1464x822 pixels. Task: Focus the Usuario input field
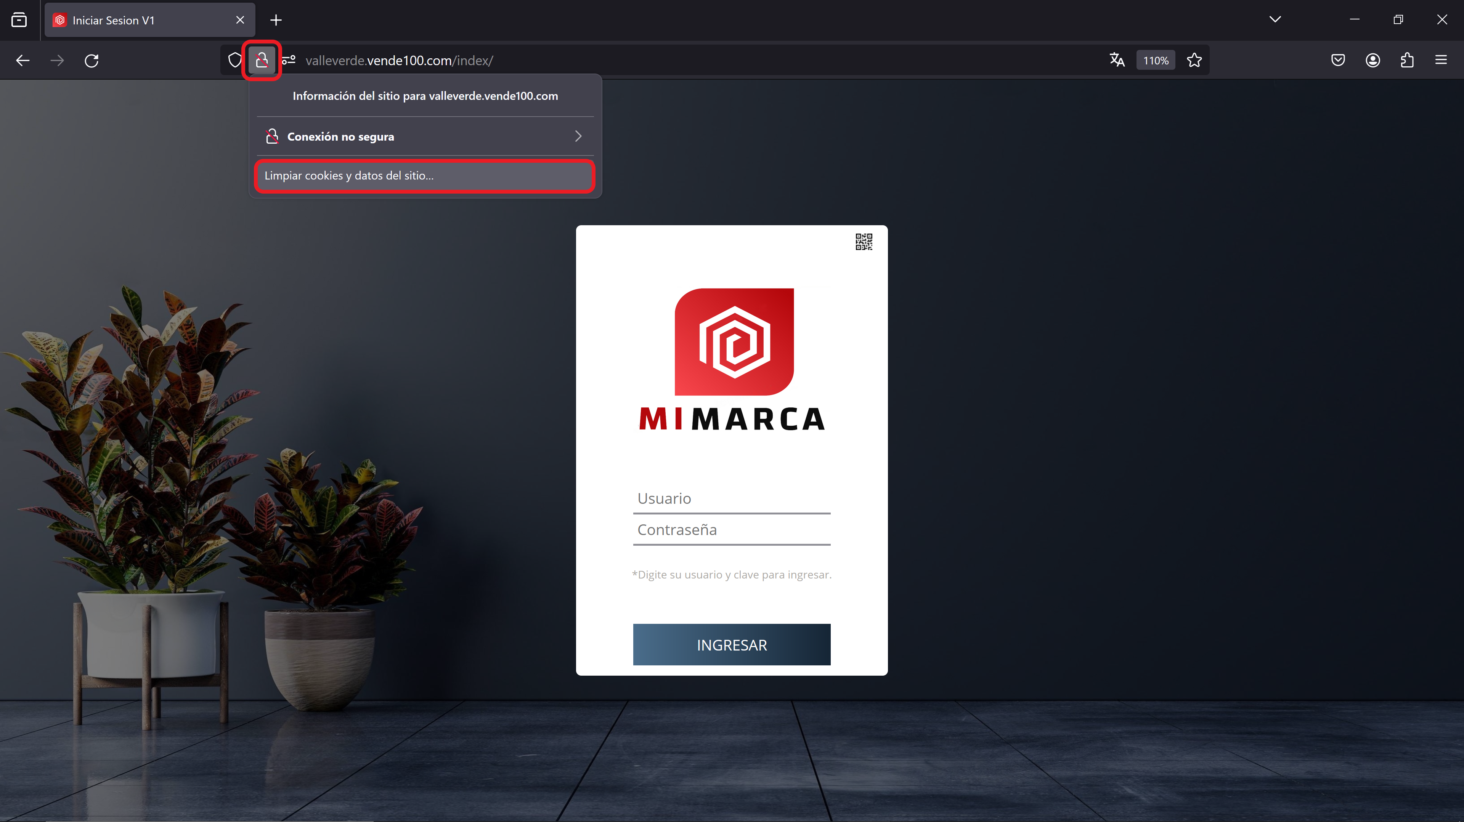coord(732,499)
